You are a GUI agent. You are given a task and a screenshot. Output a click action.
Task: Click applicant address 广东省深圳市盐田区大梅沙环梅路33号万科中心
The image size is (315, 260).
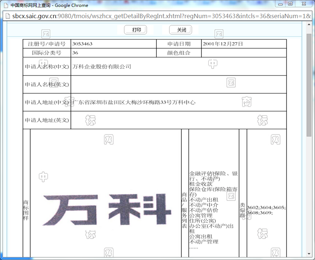click(134, 102)
